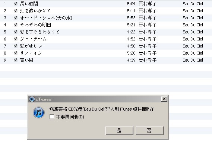212x141 pixels.
Task: Close the iTunes dialog with X
Action: (x=164, y=99)
